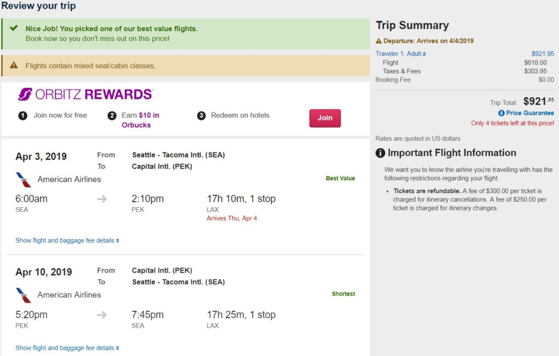Click the step 3 circle beside Redeem on hotels
The width and height of the screenshot is (559, 356).
pos(201,116)
